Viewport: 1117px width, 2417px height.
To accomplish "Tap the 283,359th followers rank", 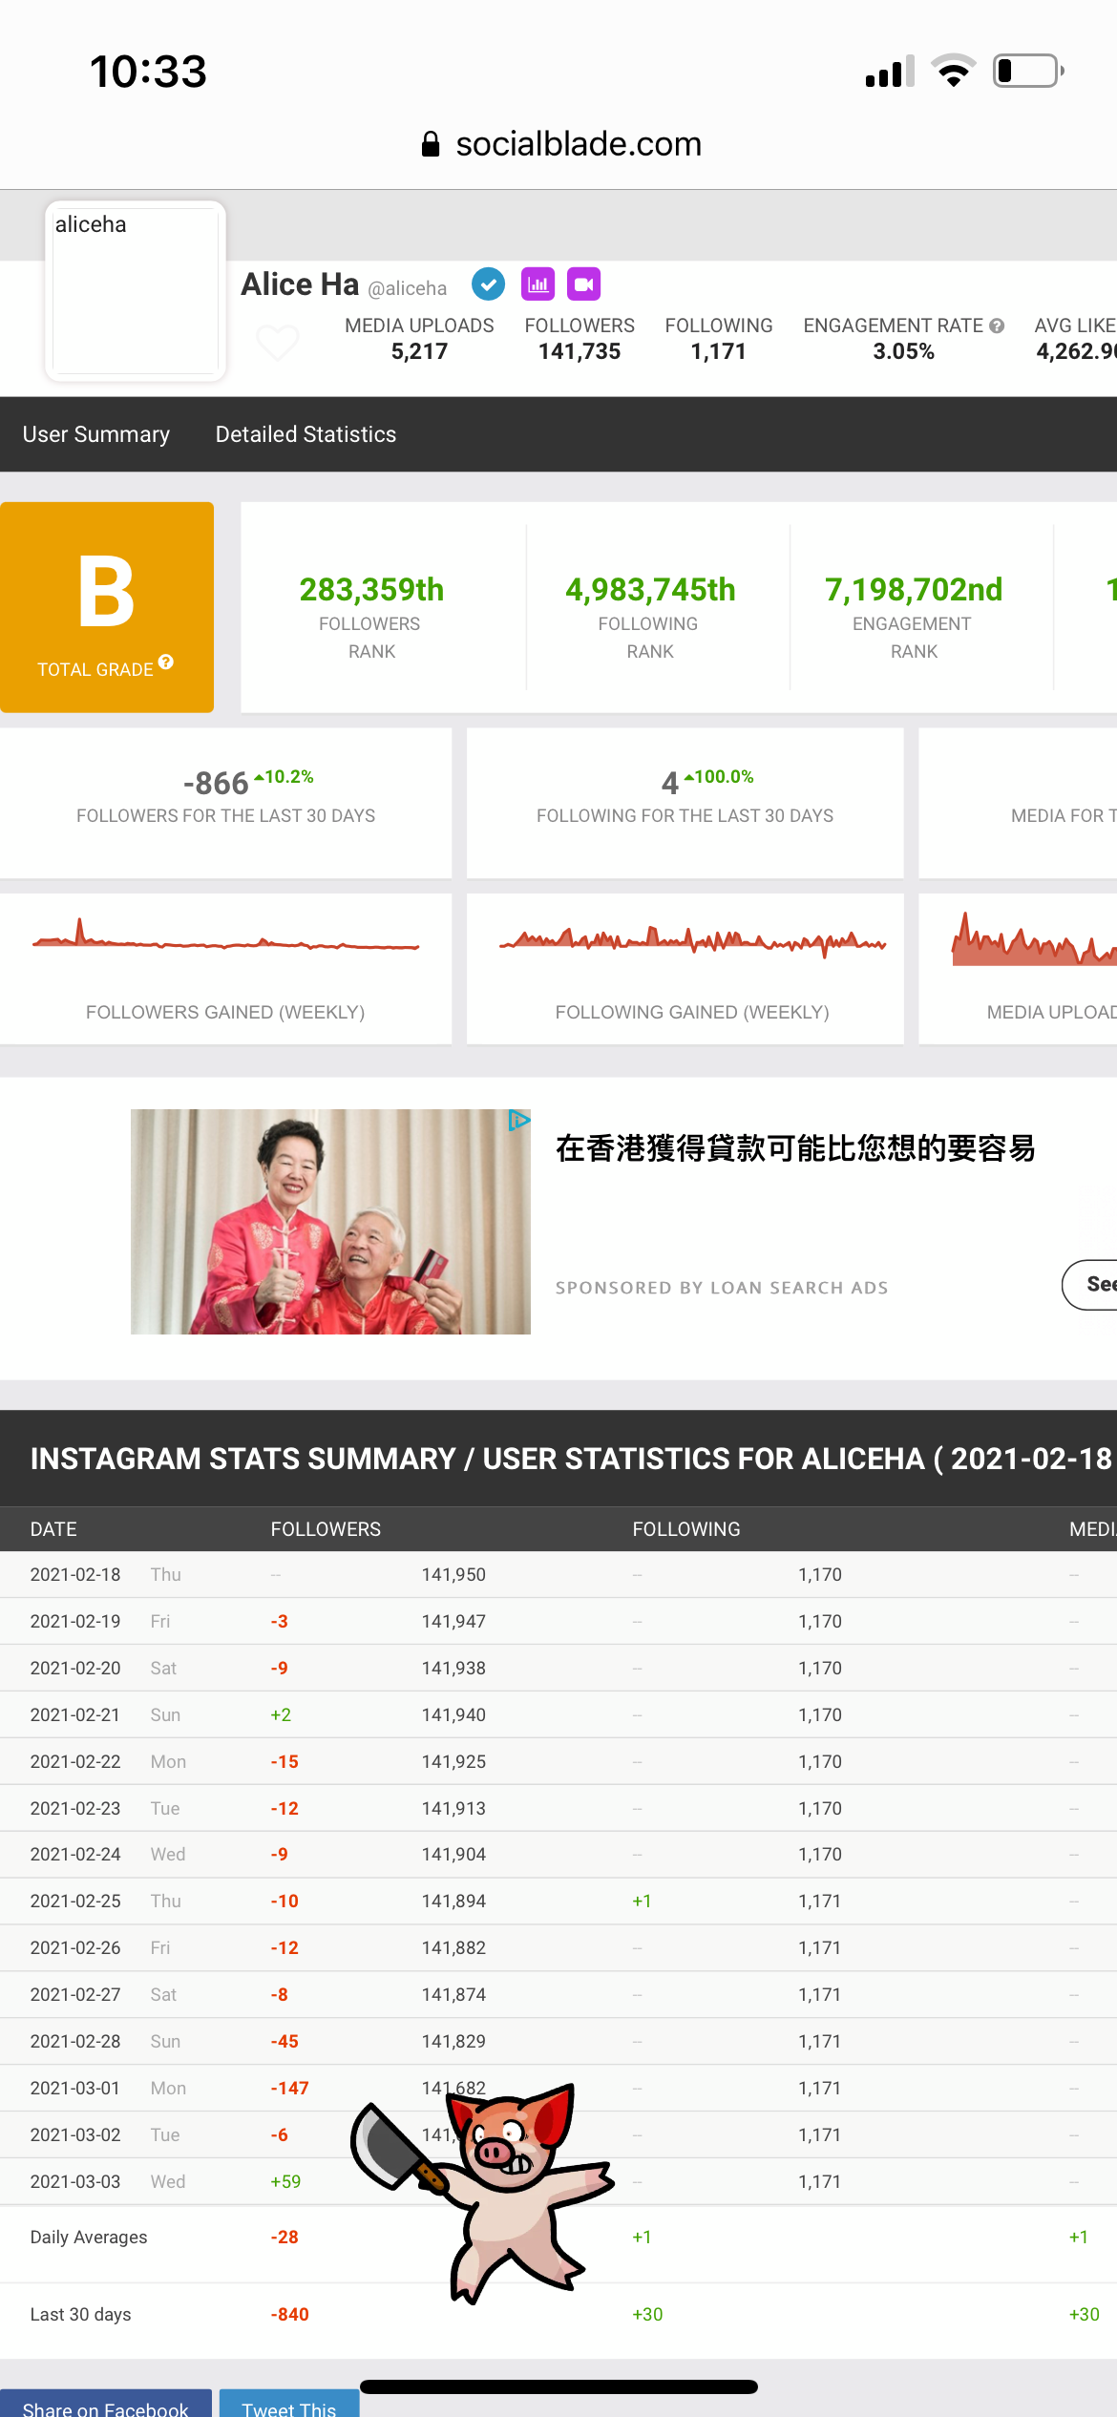I will pos(371,590).
